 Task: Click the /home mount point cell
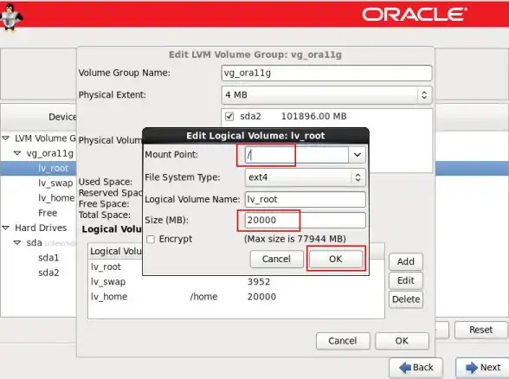204,297
